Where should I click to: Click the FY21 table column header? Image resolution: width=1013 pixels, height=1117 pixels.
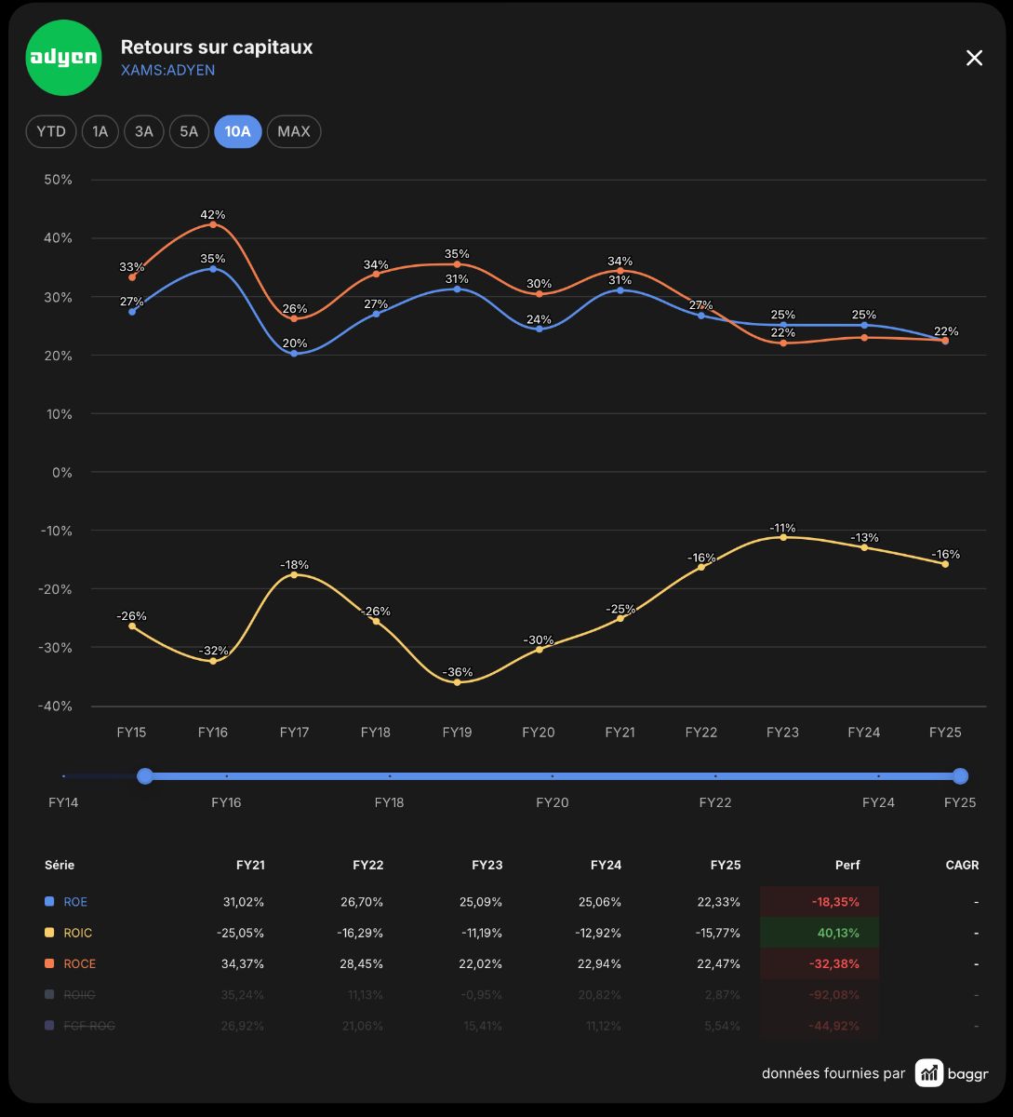250,865
